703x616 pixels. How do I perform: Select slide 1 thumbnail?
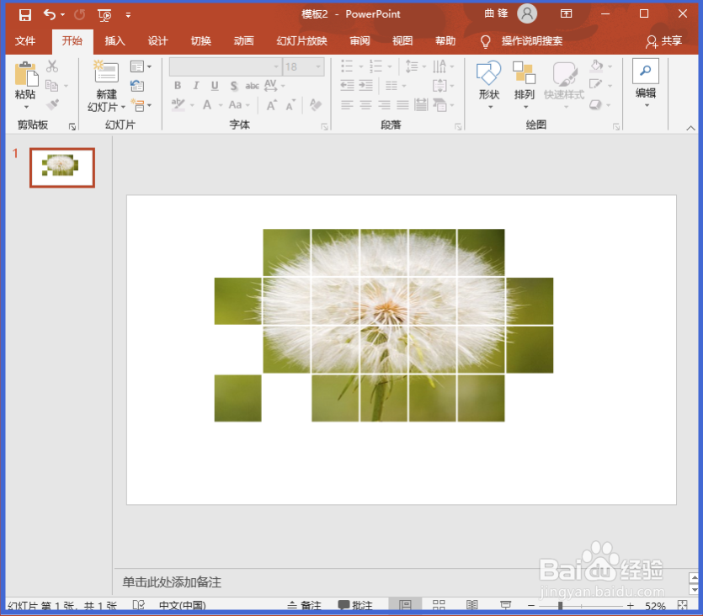[x=62, y=167]
